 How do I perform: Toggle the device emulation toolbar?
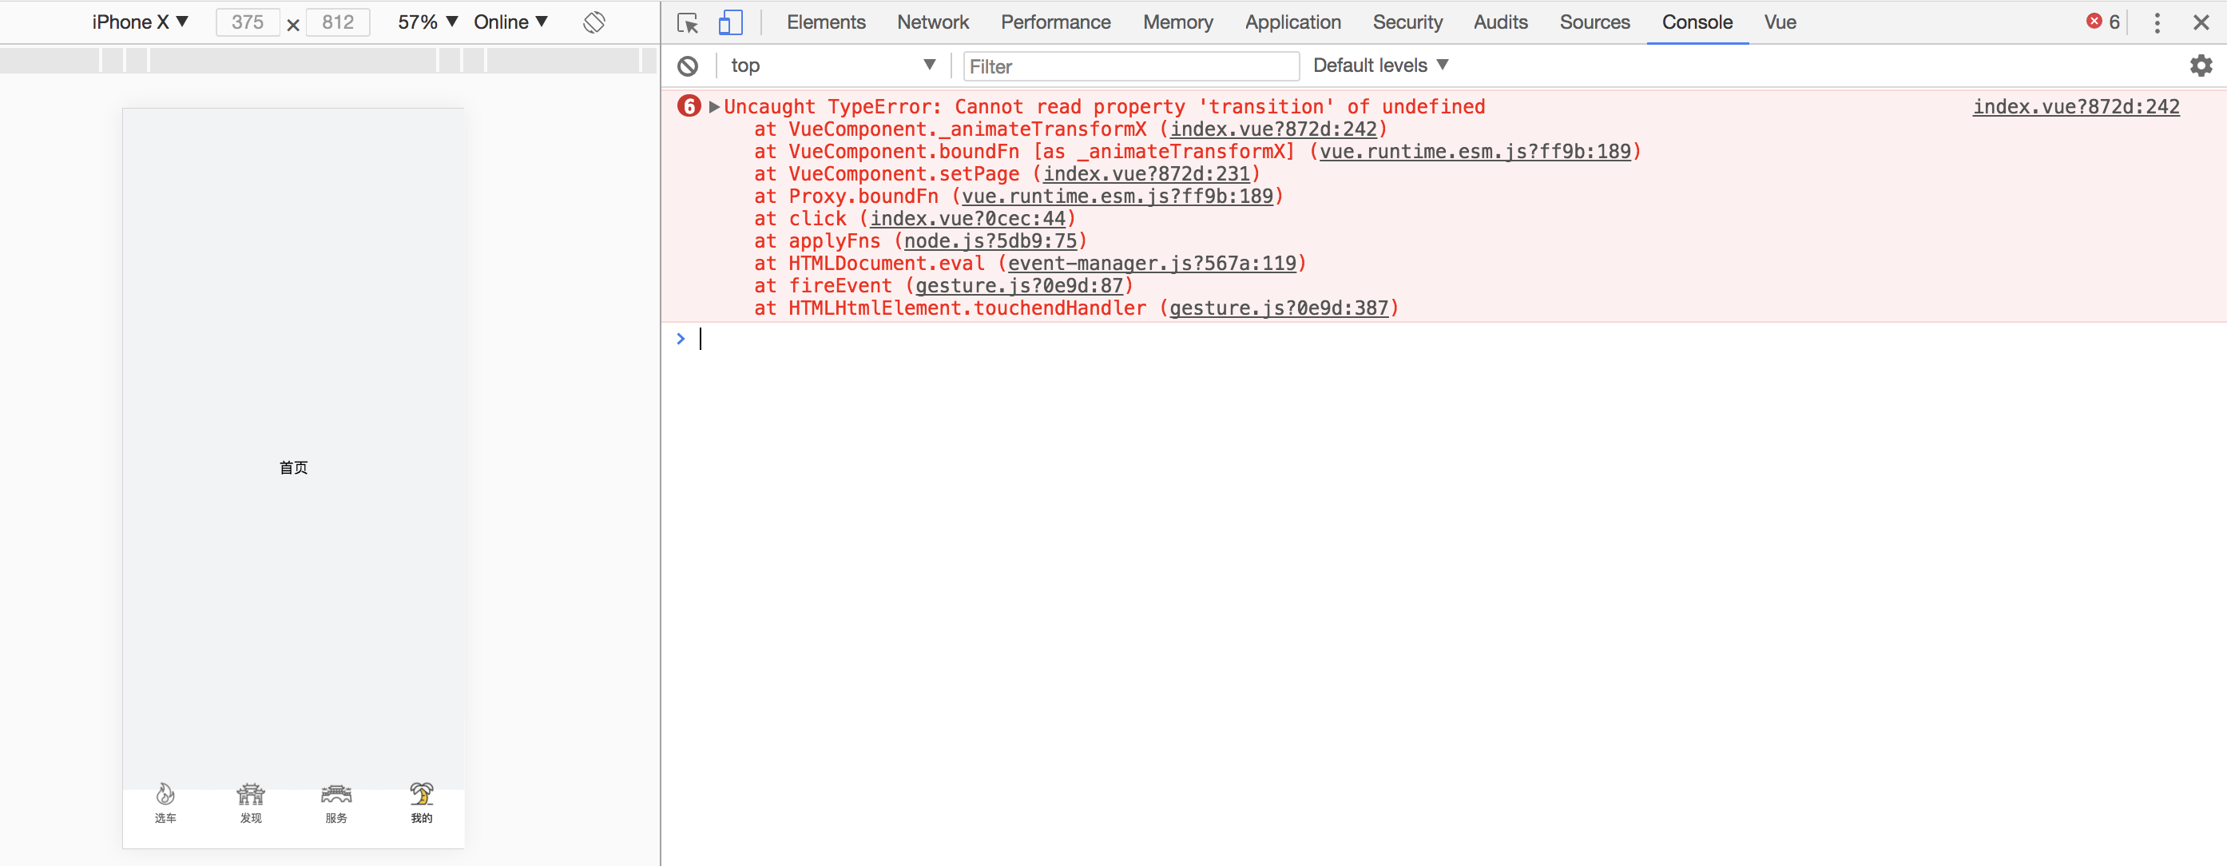coord(731,22)
